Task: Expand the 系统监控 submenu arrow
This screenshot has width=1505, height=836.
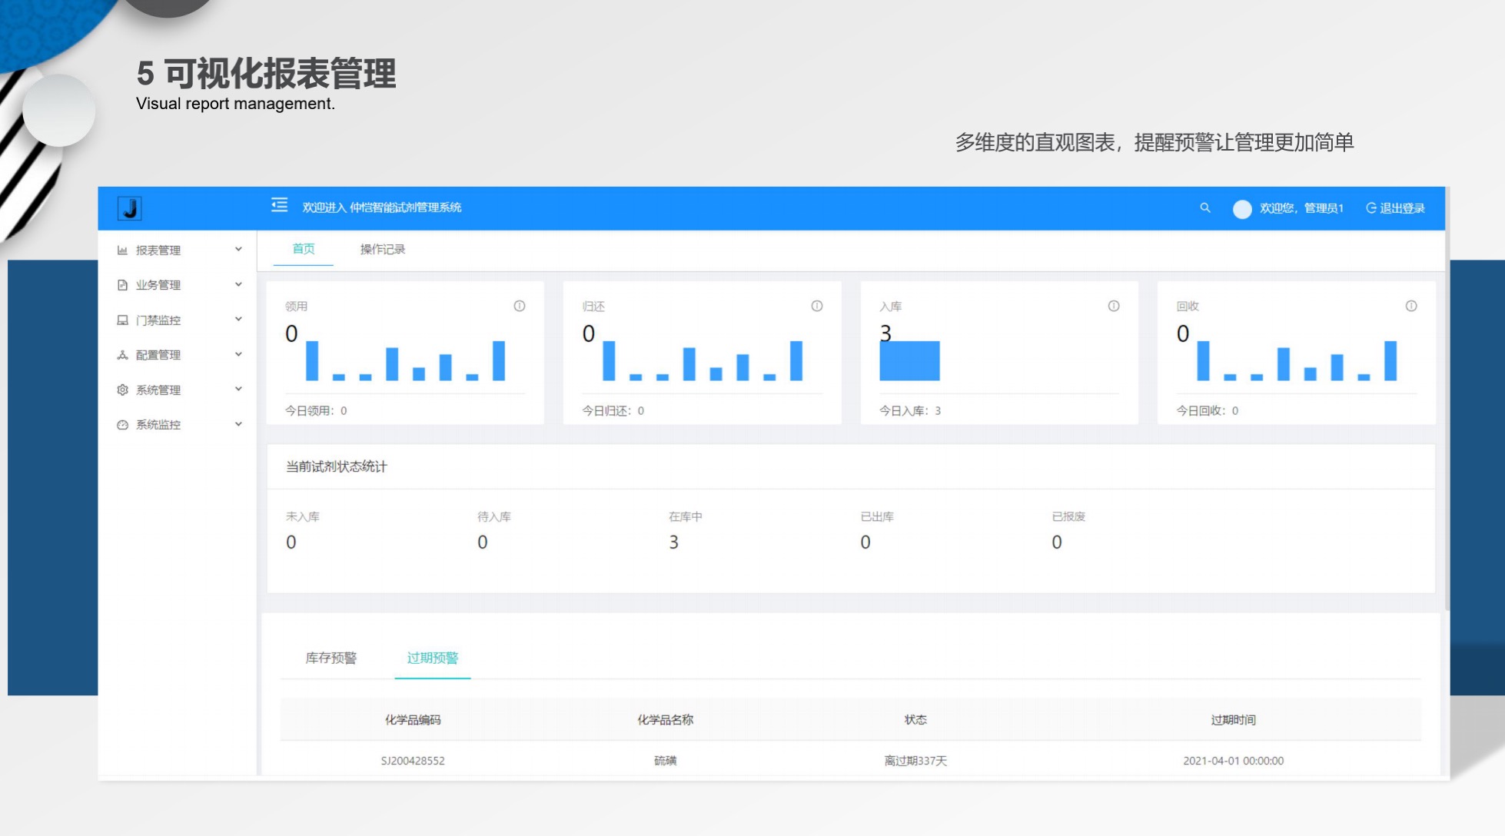Action: 238,424
